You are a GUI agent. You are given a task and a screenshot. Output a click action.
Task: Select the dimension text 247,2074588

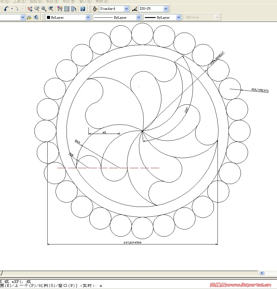[x=132, y=243]
